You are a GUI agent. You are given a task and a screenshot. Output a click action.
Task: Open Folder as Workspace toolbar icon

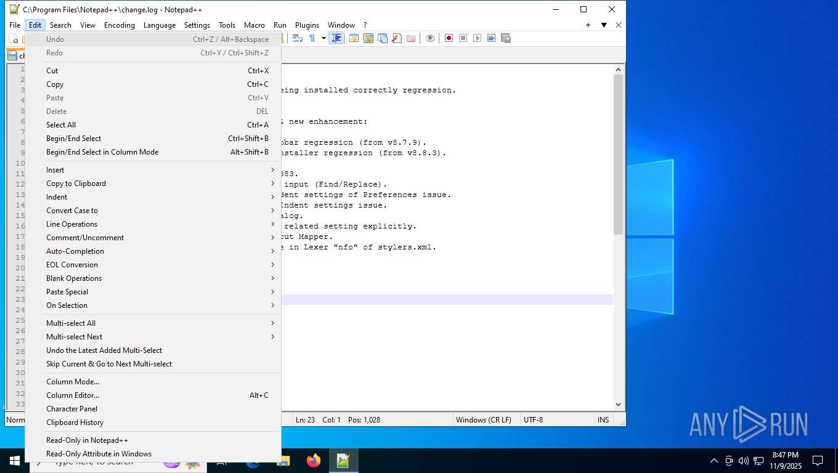pyautogui.click(x=411, y=38)
